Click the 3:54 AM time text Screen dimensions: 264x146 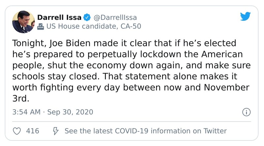(x=26, y=112)
